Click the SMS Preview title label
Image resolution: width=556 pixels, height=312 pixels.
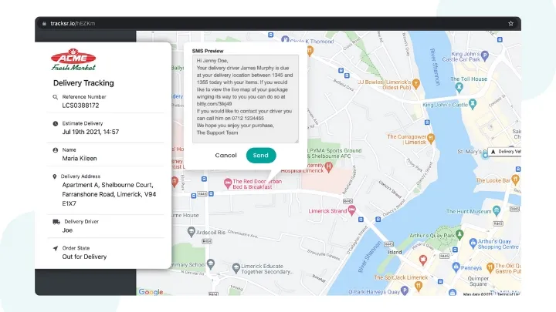click(x=208, y=51)
